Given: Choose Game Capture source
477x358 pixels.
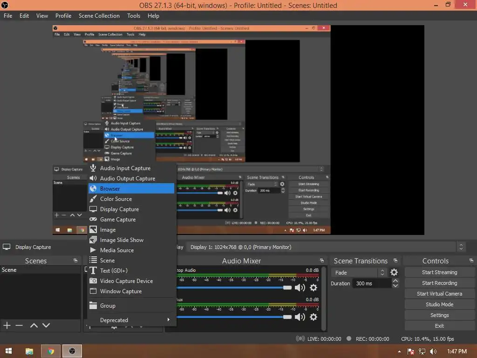Looking at the screenshot, I should pos(131,220).
